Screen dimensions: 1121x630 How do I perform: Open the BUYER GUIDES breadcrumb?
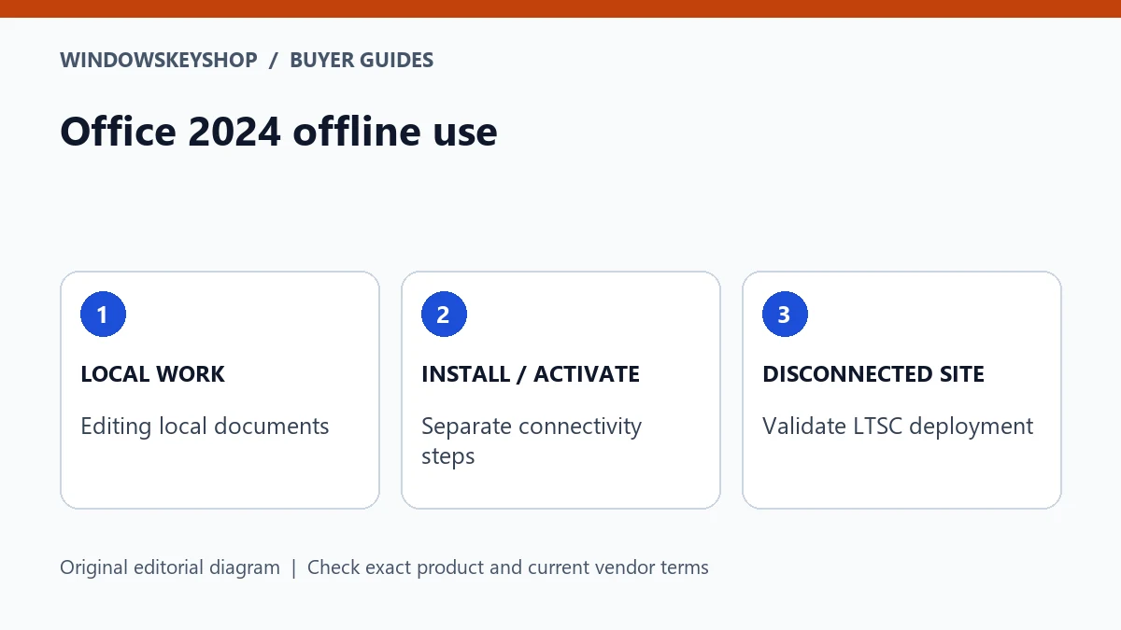tap(362, 61)
